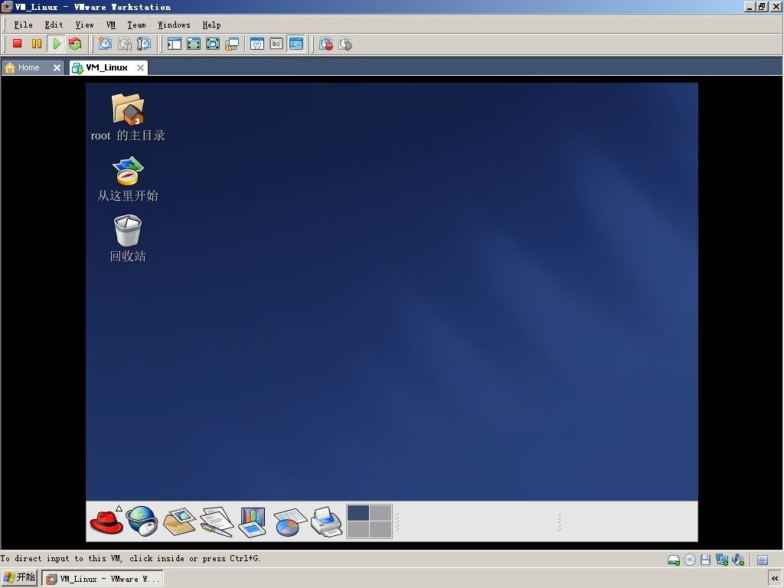This screenshot has height=588, width=784.
Task: Select the active top-left workspace in switcher
Action: (358, 513)
